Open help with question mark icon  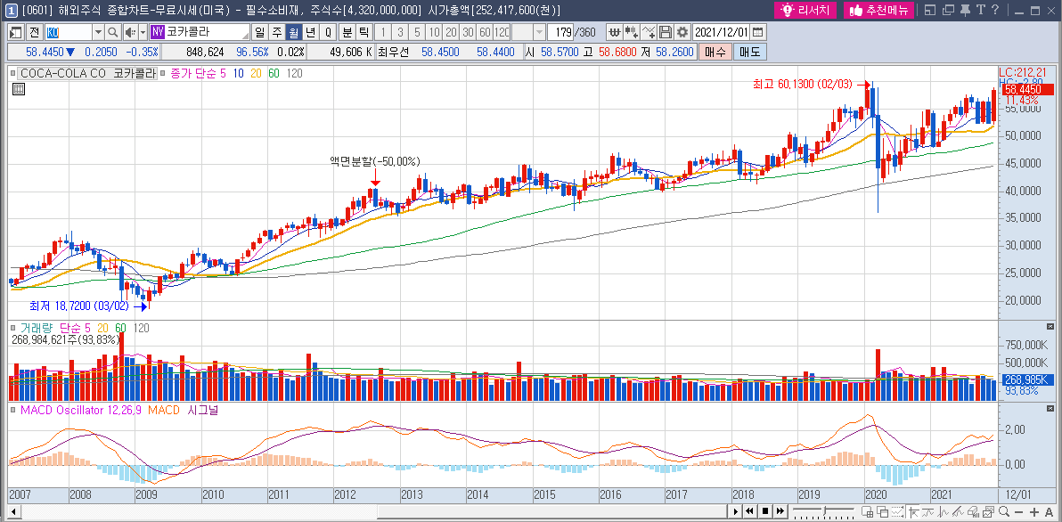pos(995,10)
